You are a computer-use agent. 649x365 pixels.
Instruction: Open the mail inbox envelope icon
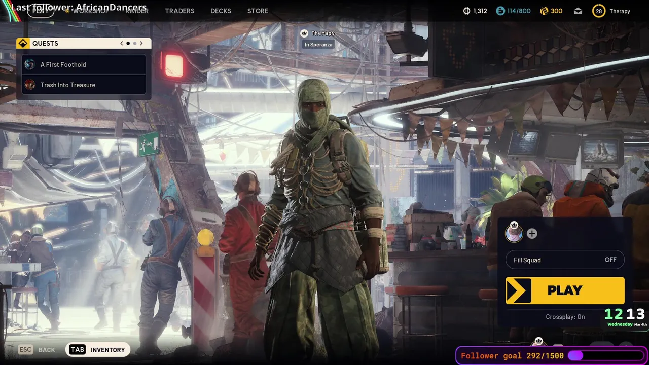[x=578, y=11]
